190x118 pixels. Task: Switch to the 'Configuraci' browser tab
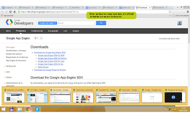click(x=109, y=8)
